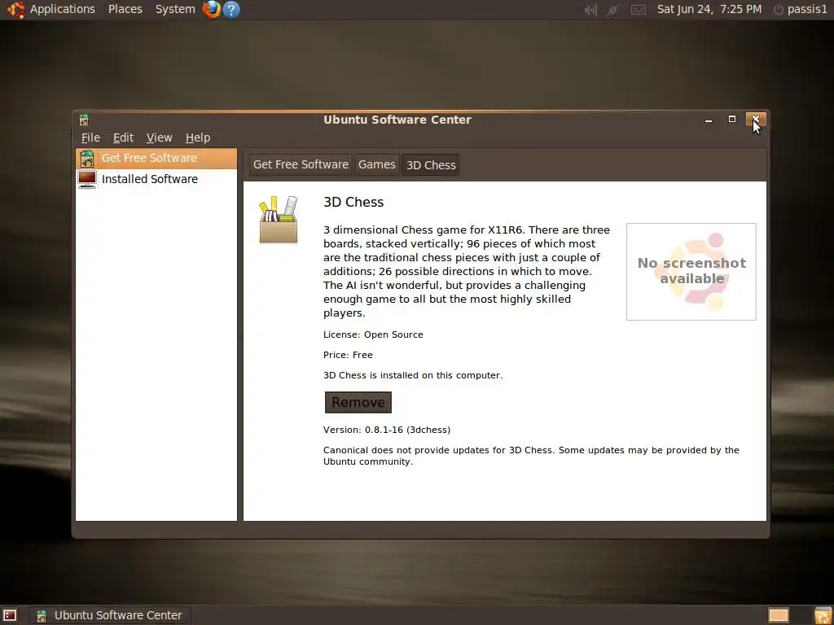The height and width of the screenshot is (625, 834).
Task: Click the date and time display
Action: (x=709, y=9)
